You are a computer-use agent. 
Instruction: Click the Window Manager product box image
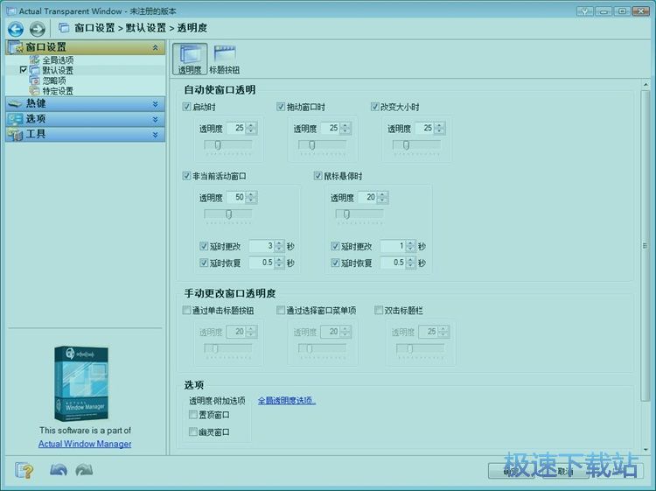click(x=81, y=383)
